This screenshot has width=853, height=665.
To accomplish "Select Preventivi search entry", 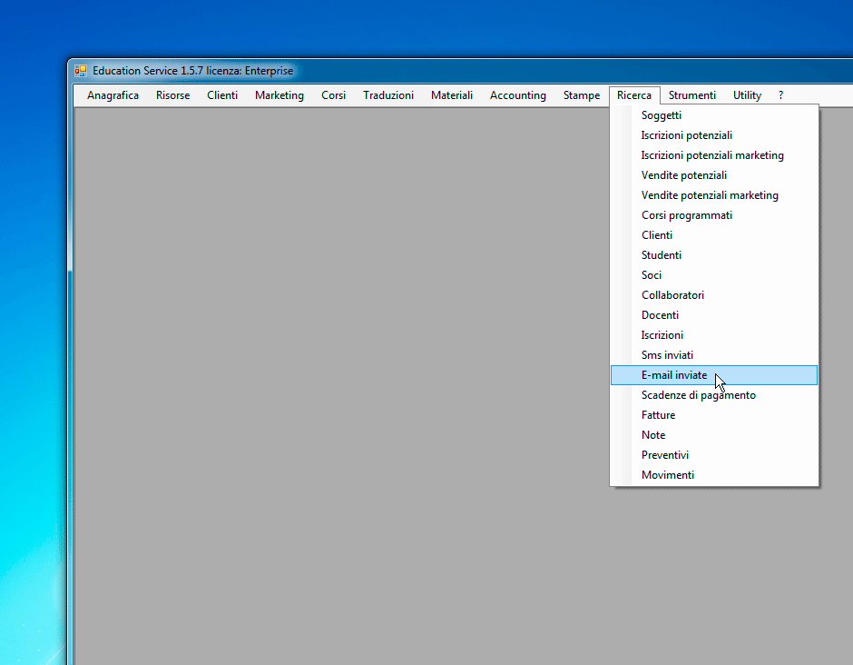I will [x=714, y=455].
